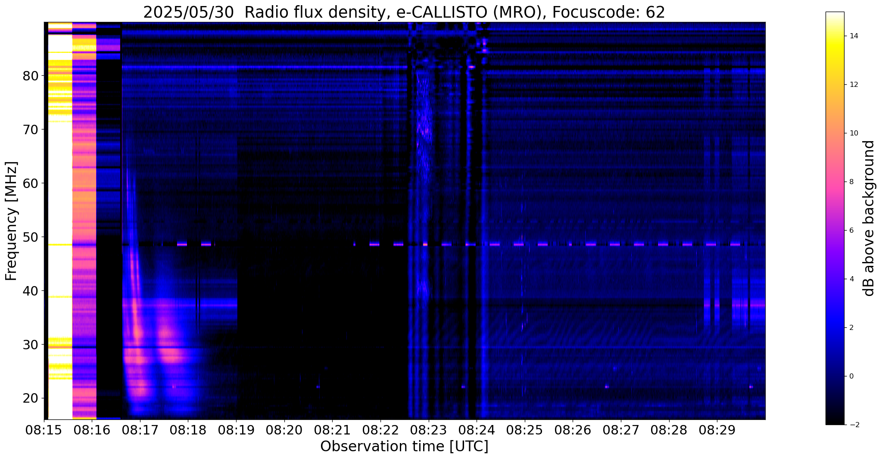Click the colorbar tick label 0

point(851,376)
